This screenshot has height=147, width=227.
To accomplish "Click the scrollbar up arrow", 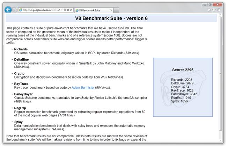I will 220,15.
